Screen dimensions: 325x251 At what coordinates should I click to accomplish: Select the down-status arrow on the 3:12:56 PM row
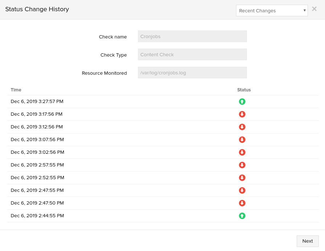pos(242,127)
